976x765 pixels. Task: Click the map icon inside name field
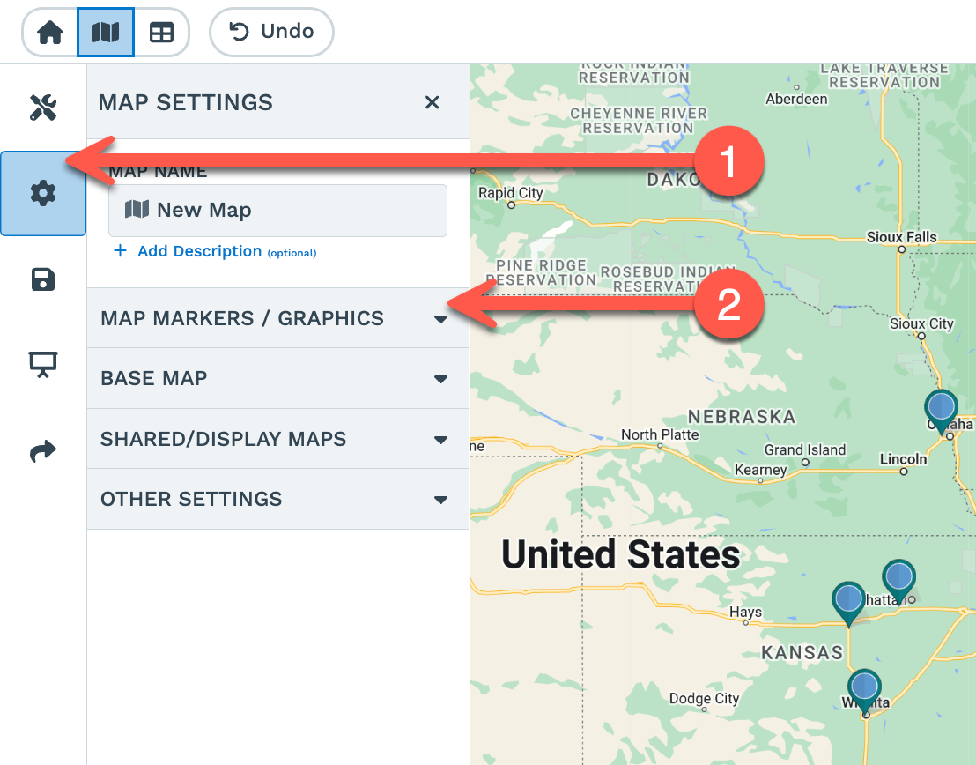(x=137, y=209)
